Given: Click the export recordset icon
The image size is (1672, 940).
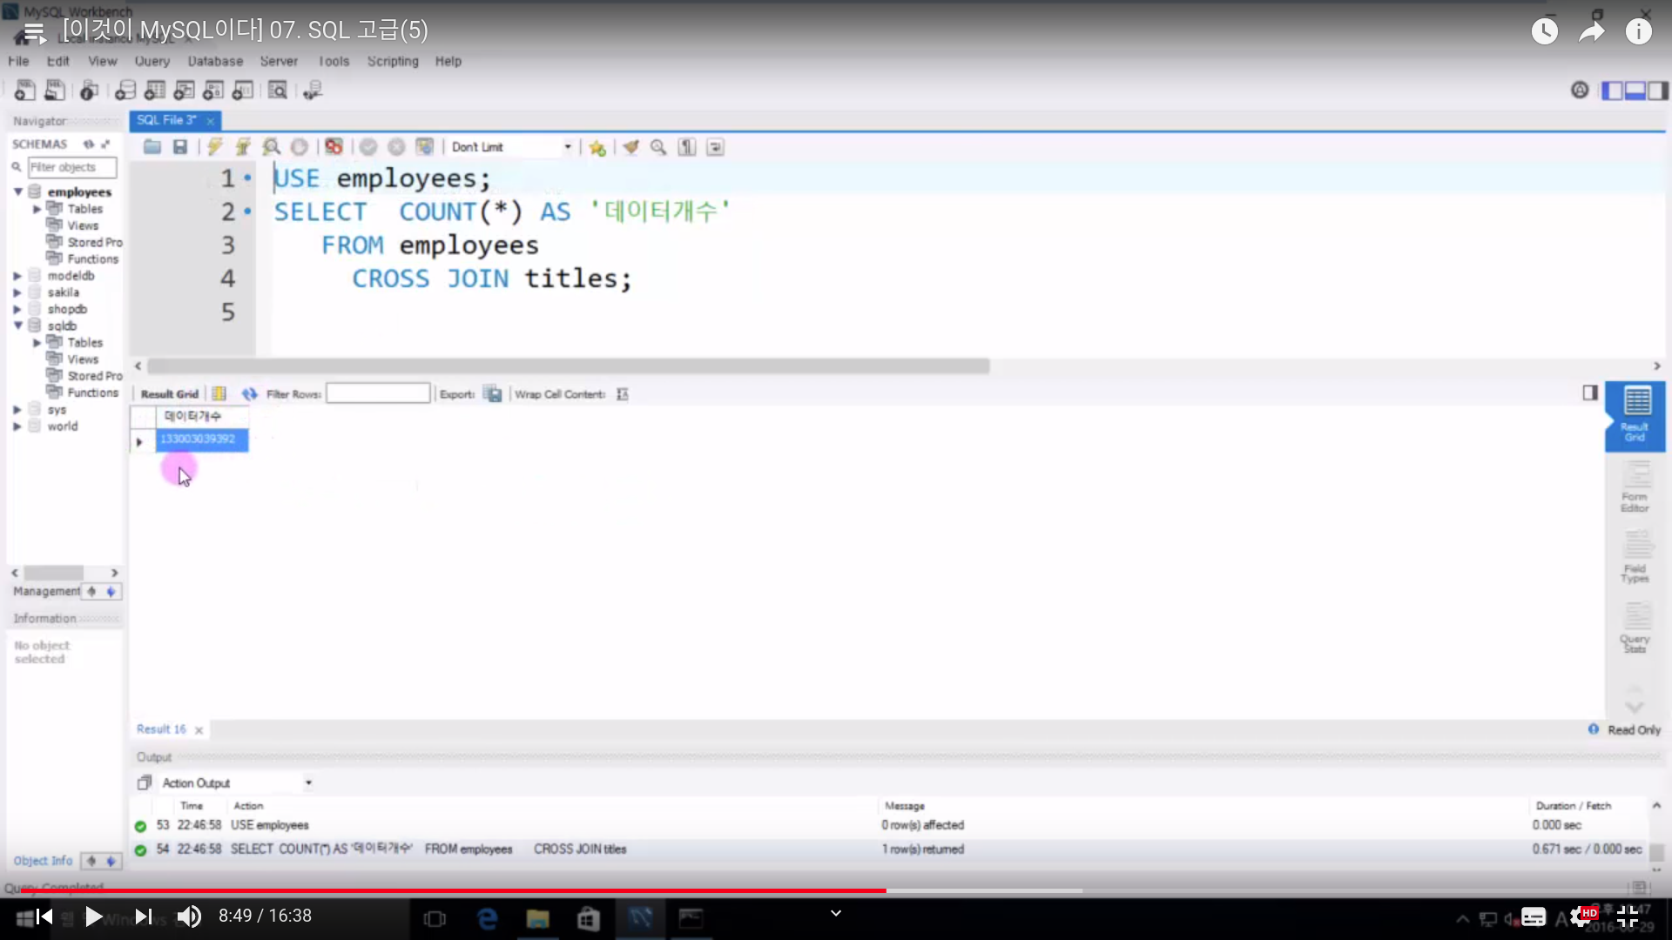Looking at the screenshot, I should (493, 394).
